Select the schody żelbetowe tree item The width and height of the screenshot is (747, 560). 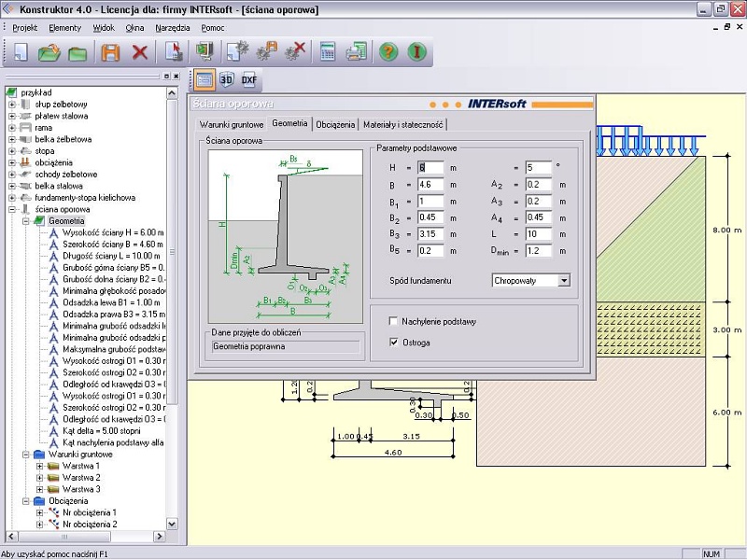(65, 175)
